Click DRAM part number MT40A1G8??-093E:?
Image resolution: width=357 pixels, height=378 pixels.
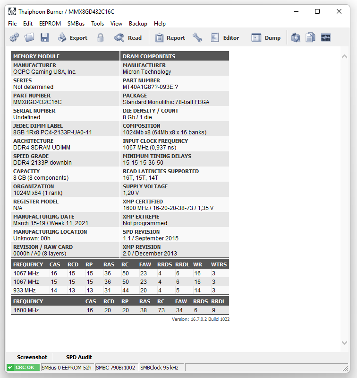(x=150, y=87)
